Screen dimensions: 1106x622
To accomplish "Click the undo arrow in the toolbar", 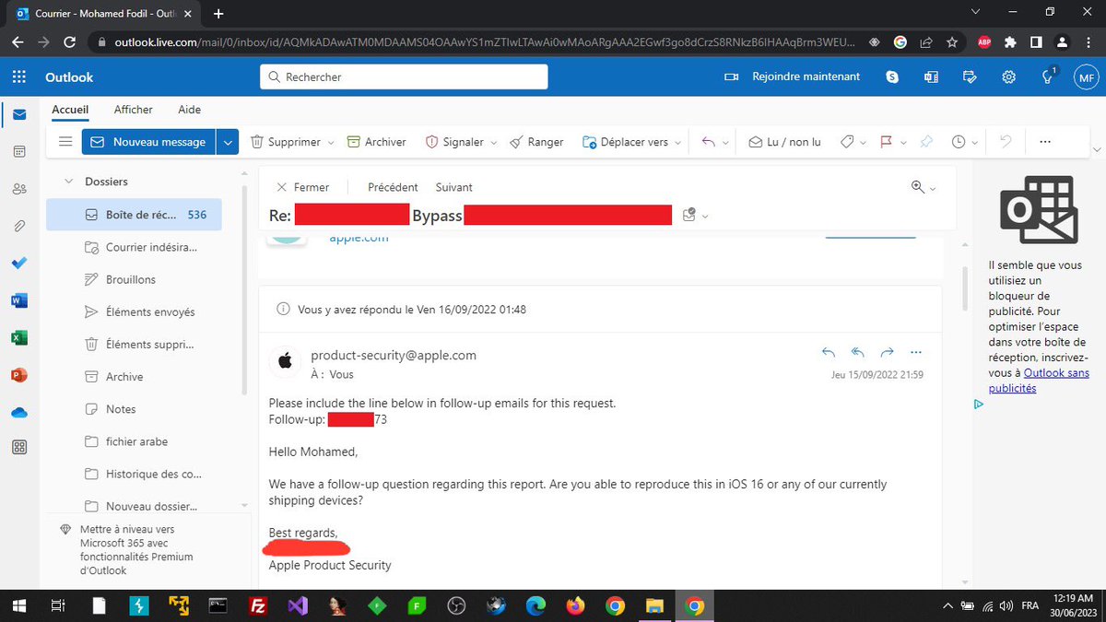I will (1006, 142).
